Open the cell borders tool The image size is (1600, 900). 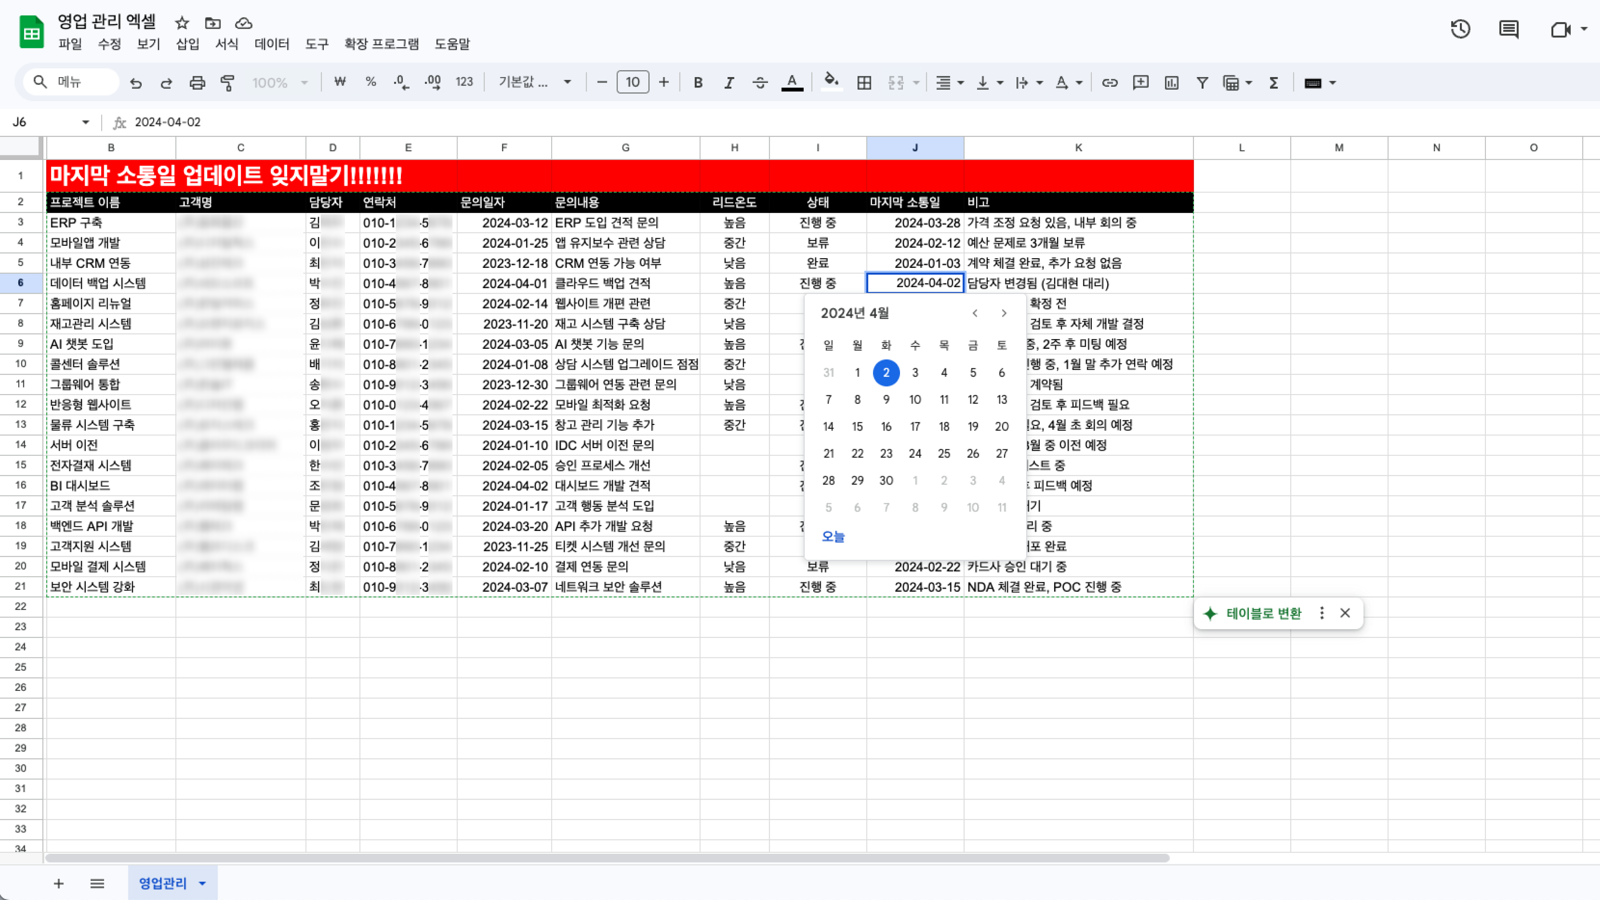[x=864, y=82]
